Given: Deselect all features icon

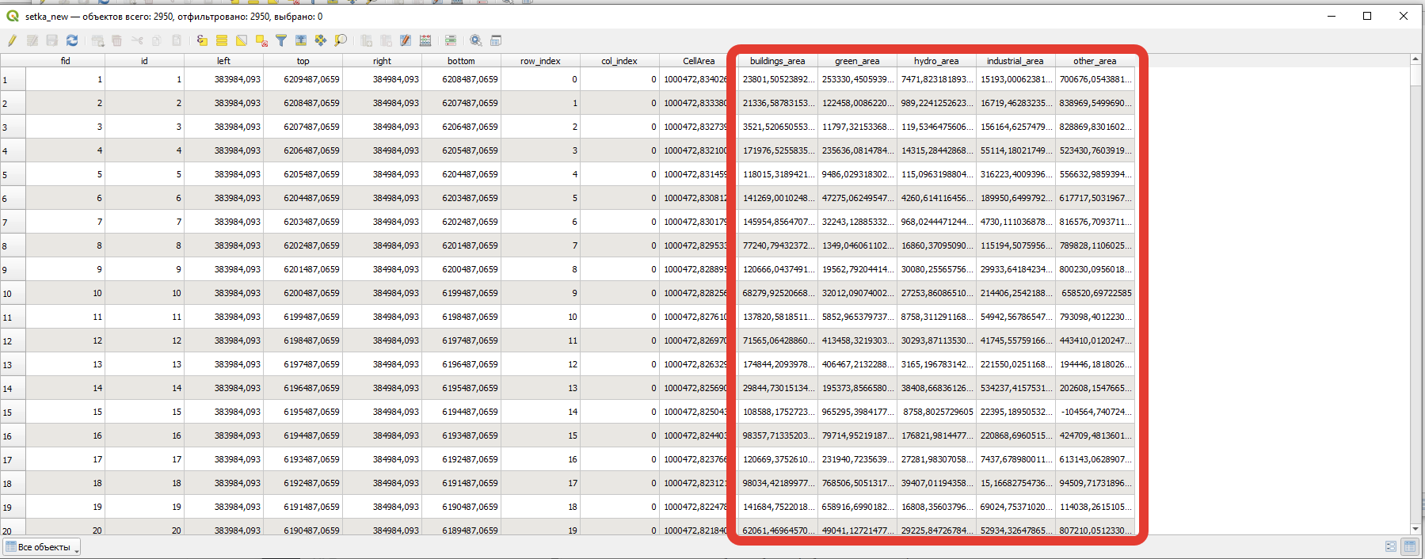Looking at the screenshot, I should pos(261,40).
